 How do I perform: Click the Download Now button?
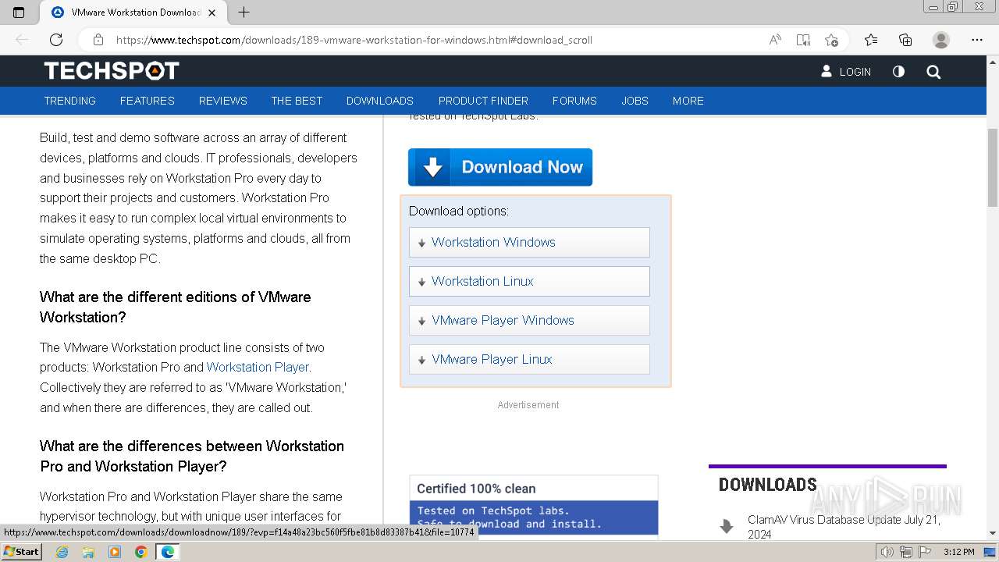coord(500,167)
